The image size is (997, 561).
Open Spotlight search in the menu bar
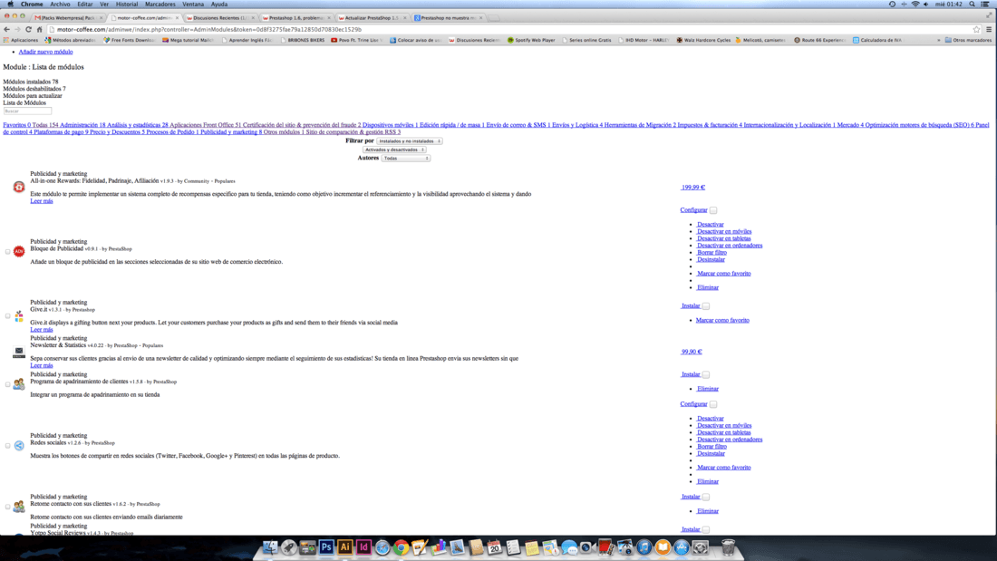pos(973,4)
